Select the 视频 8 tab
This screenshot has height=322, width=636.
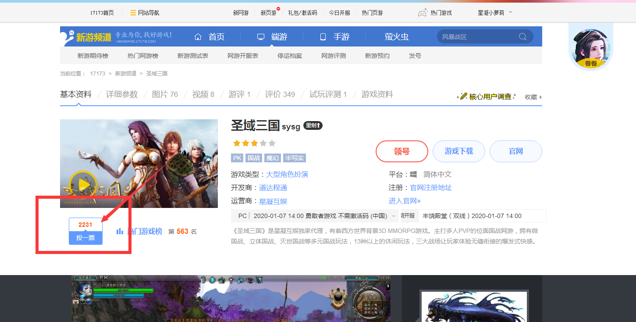coord(203,94)
